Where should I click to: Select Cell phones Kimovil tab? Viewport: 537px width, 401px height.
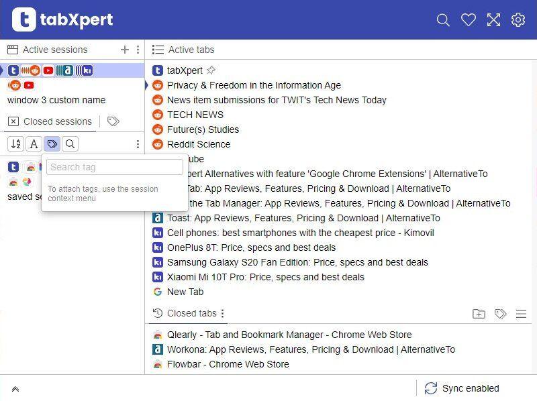point(300,233)
